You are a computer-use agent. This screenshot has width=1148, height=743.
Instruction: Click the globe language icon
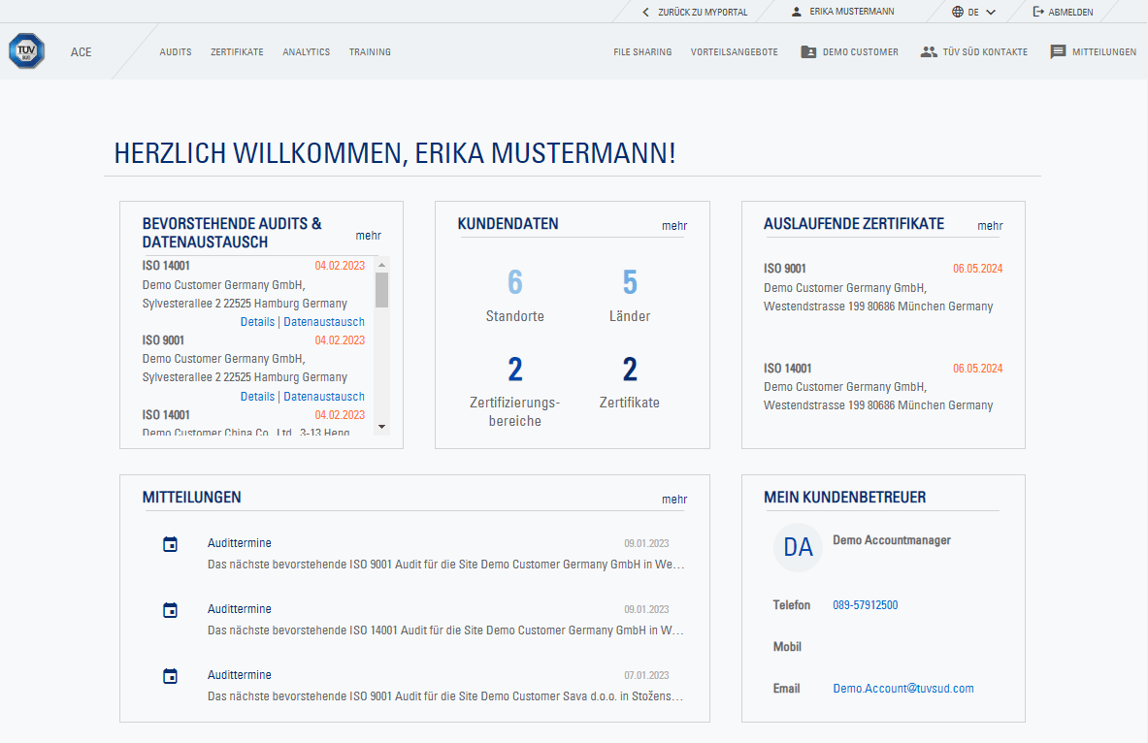click(958, 12)
